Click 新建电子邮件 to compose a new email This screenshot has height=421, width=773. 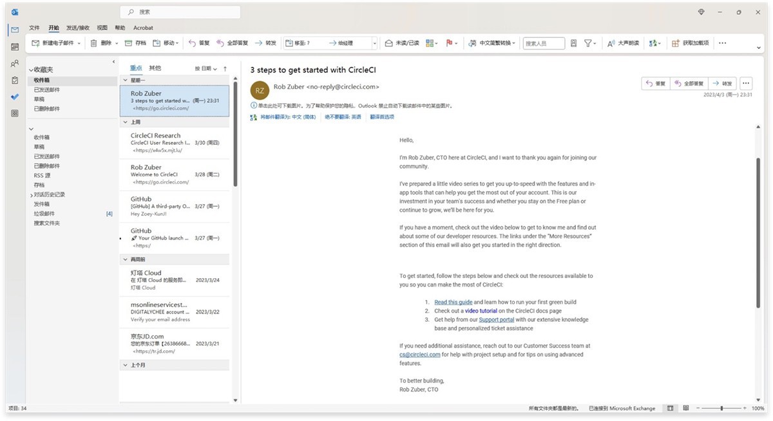point(53,43)
